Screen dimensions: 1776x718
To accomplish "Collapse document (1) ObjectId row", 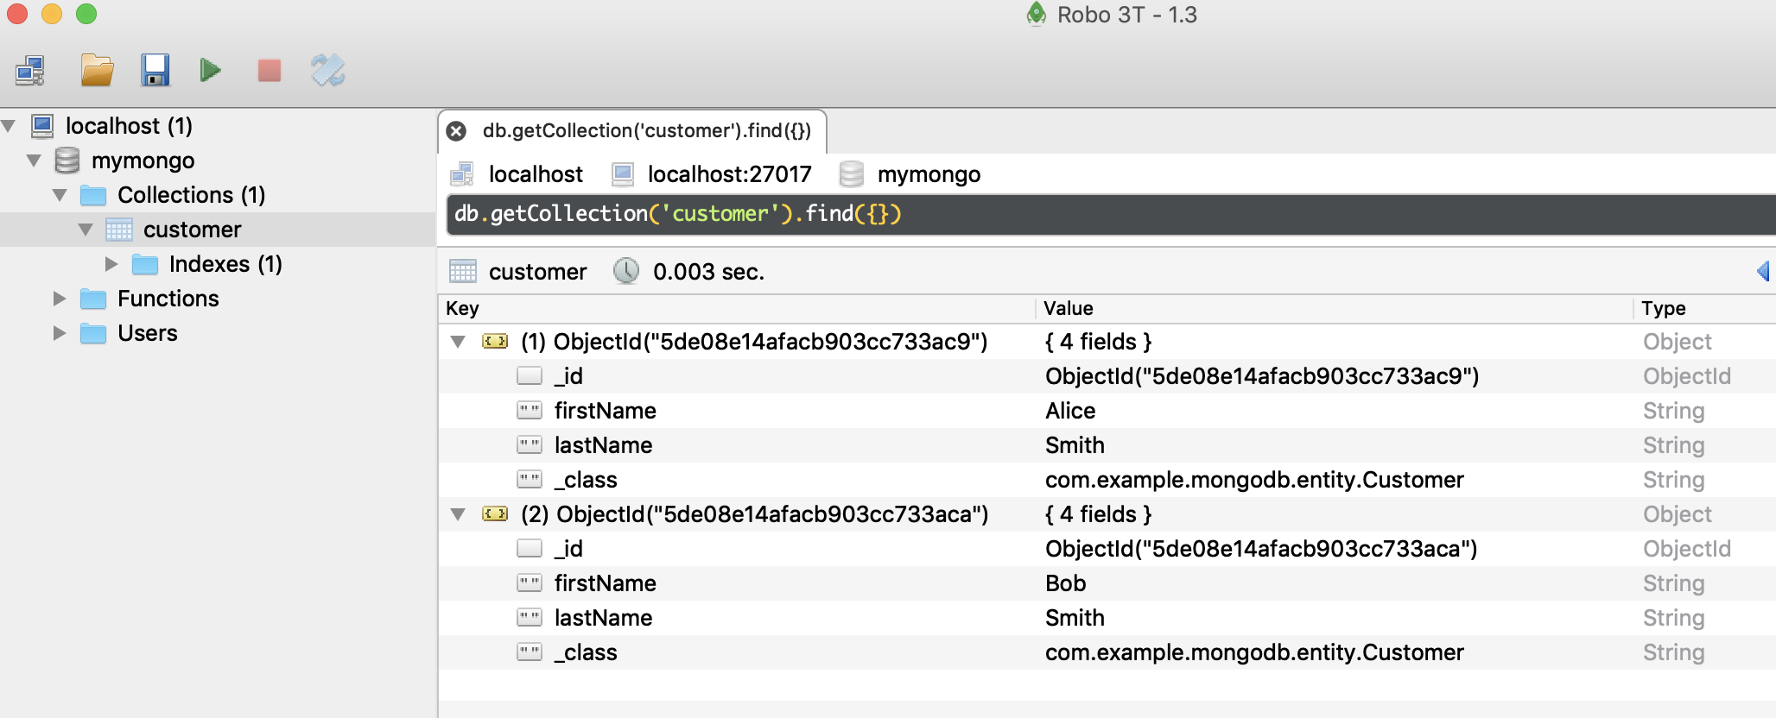I will (x=459, y=342).
